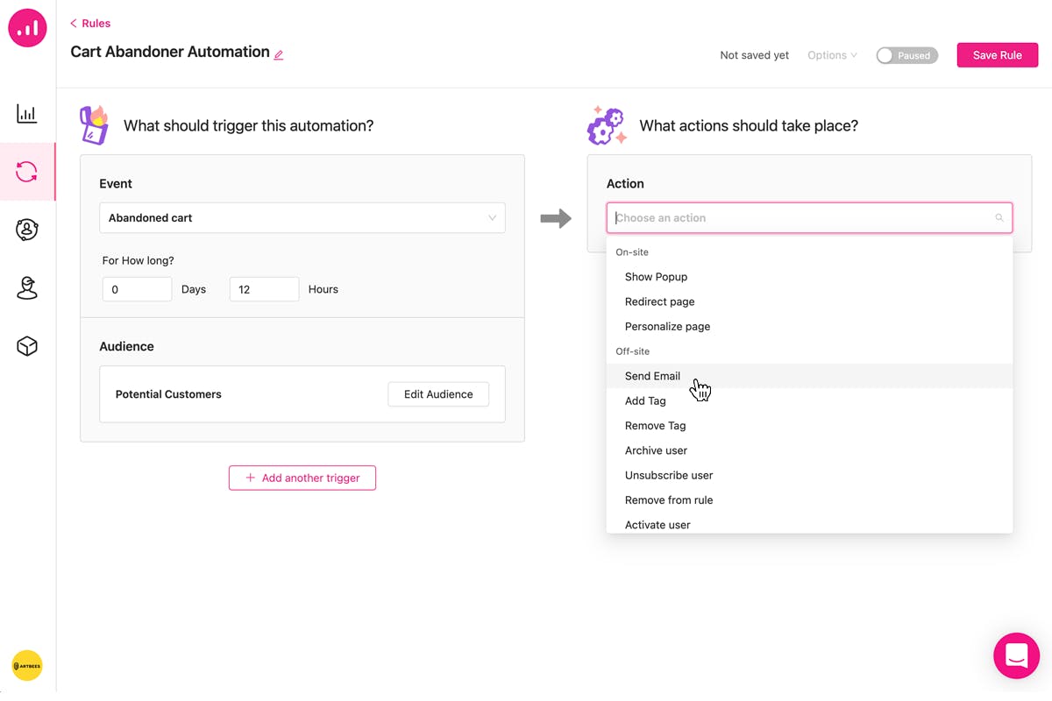1052x701 pixels.
Task: Click the pink logo at top left
Action: 27,27
